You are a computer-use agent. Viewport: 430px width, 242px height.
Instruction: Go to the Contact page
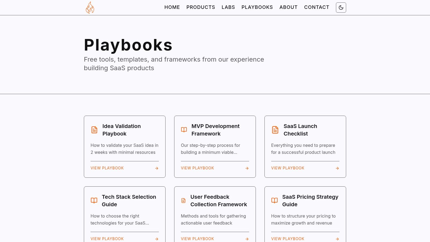tap(317, 7)
